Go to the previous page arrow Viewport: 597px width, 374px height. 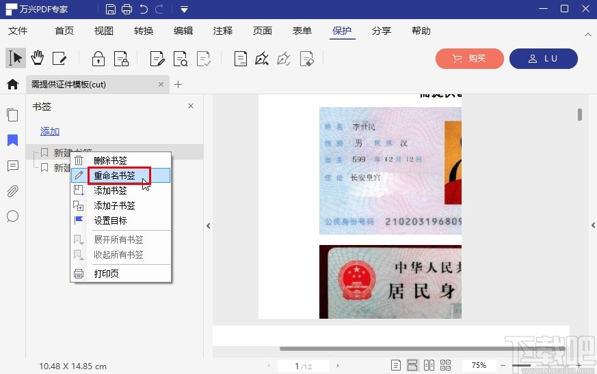click(x=269, y=366)
